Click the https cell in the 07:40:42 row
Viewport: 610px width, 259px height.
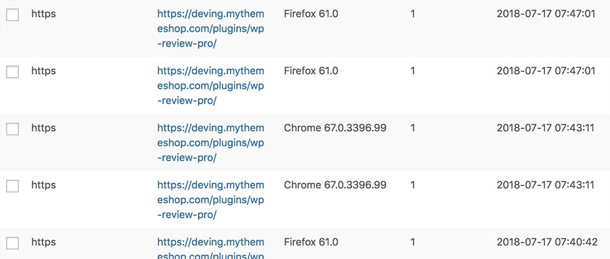43,243
